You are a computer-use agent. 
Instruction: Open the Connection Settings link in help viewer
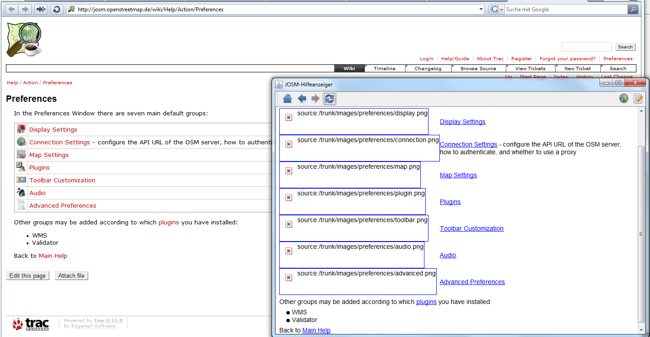pos(468,144)
